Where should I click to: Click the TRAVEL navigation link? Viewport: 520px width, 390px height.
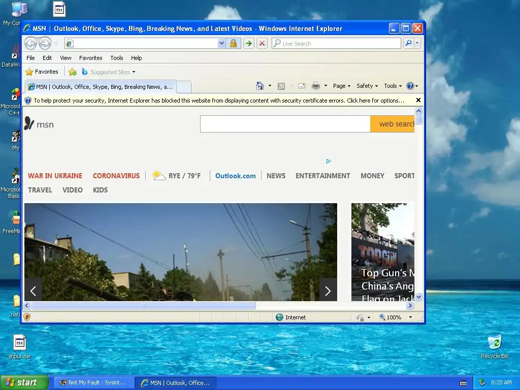point(40,190)
